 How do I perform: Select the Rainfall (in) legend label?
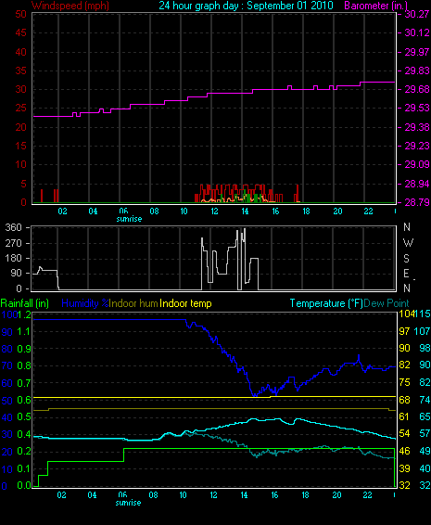click(25, 303)
